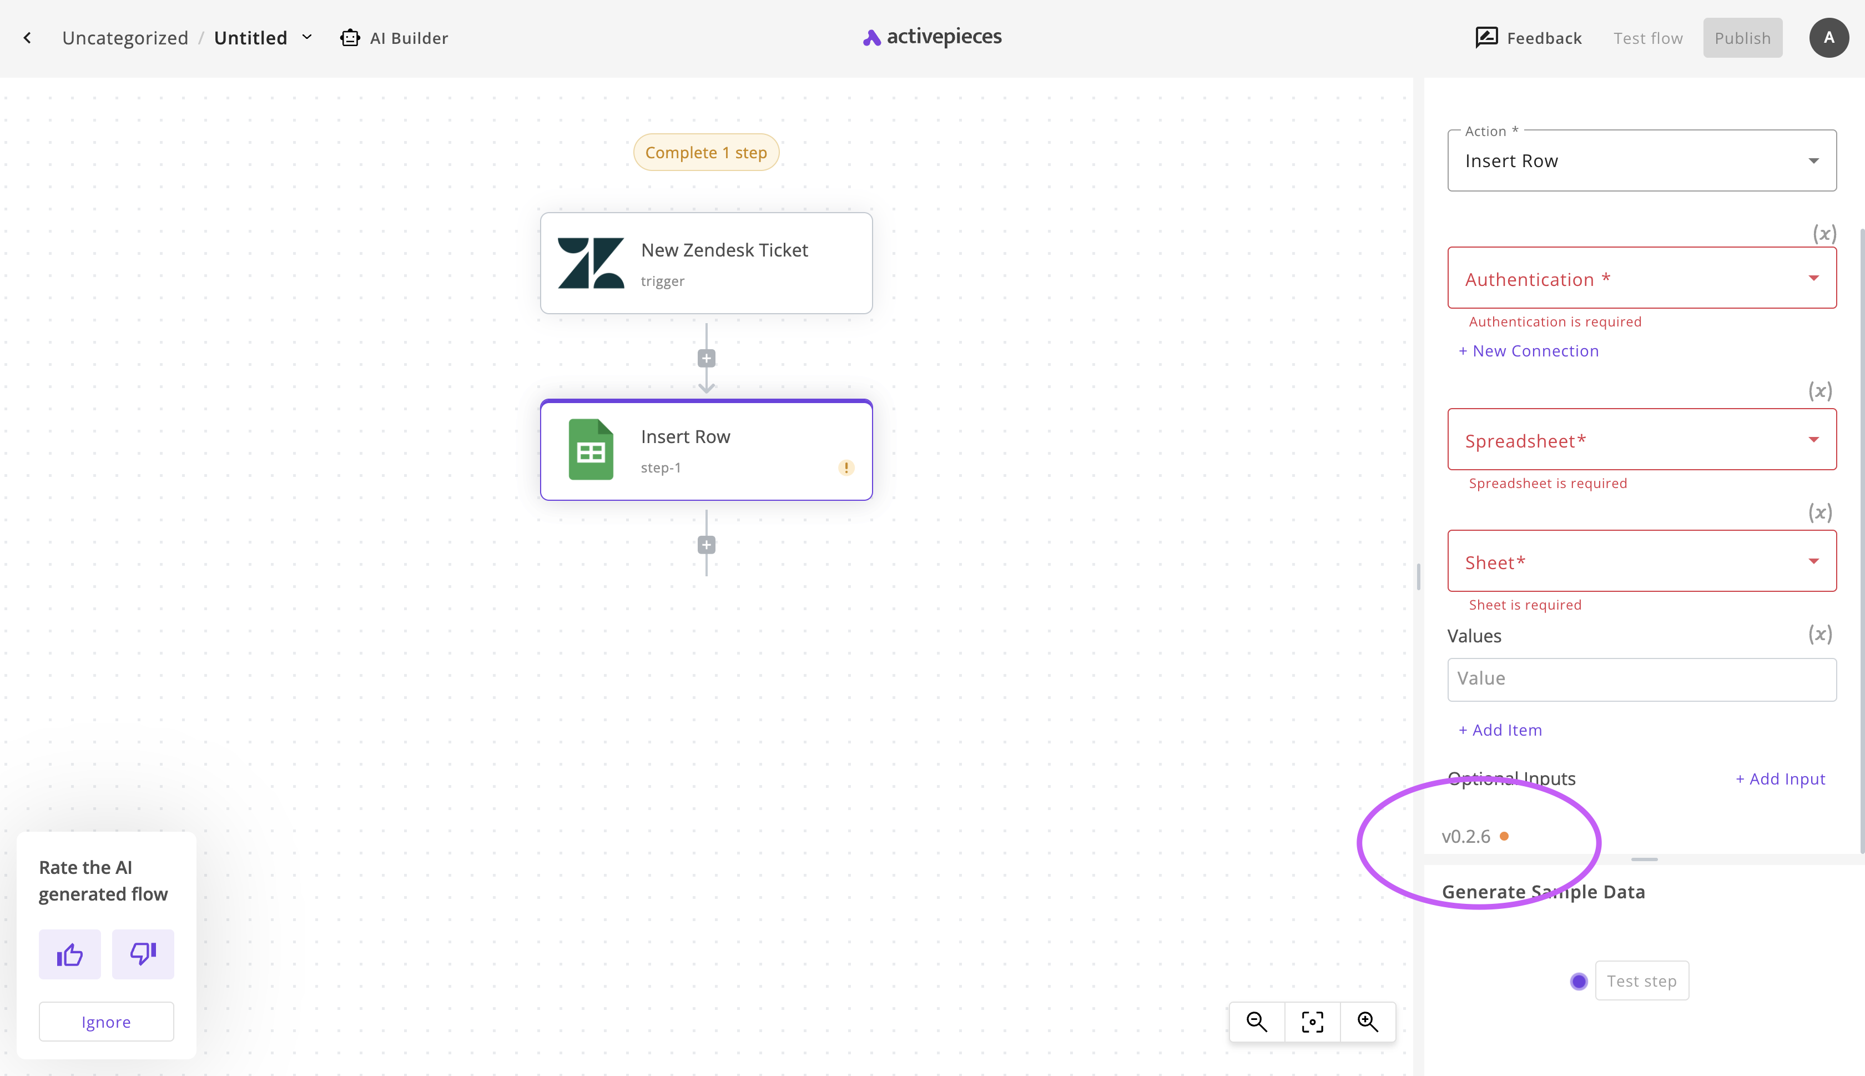The image size is (1865, 1076).
Task: Publish the flow
Action: tap(1742, 37)
